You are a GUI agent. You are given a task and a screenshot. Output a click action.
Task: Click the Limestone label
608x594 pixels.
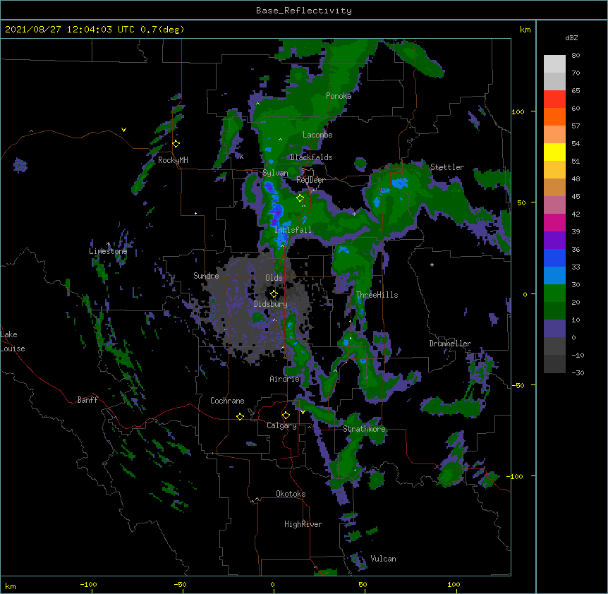[108, 251]
